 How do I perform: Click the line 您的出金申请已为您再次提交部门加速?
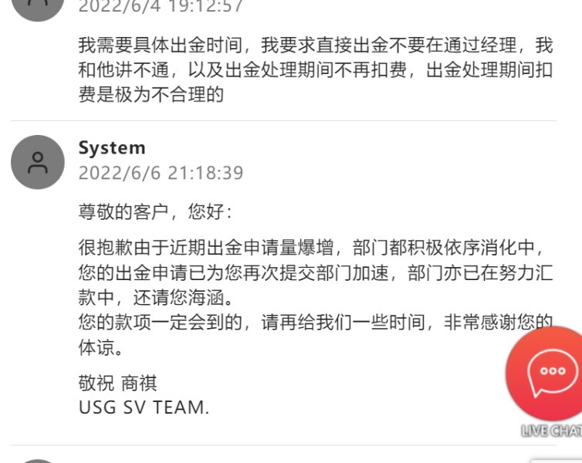[233, 272]
